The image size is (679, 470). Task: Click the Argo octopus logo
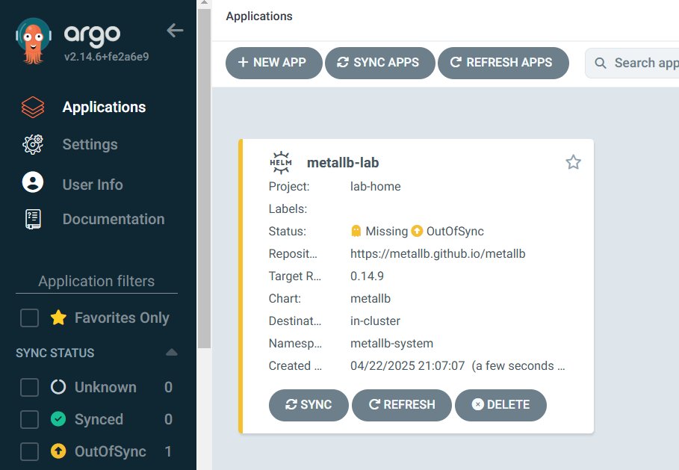coord(34,40)
